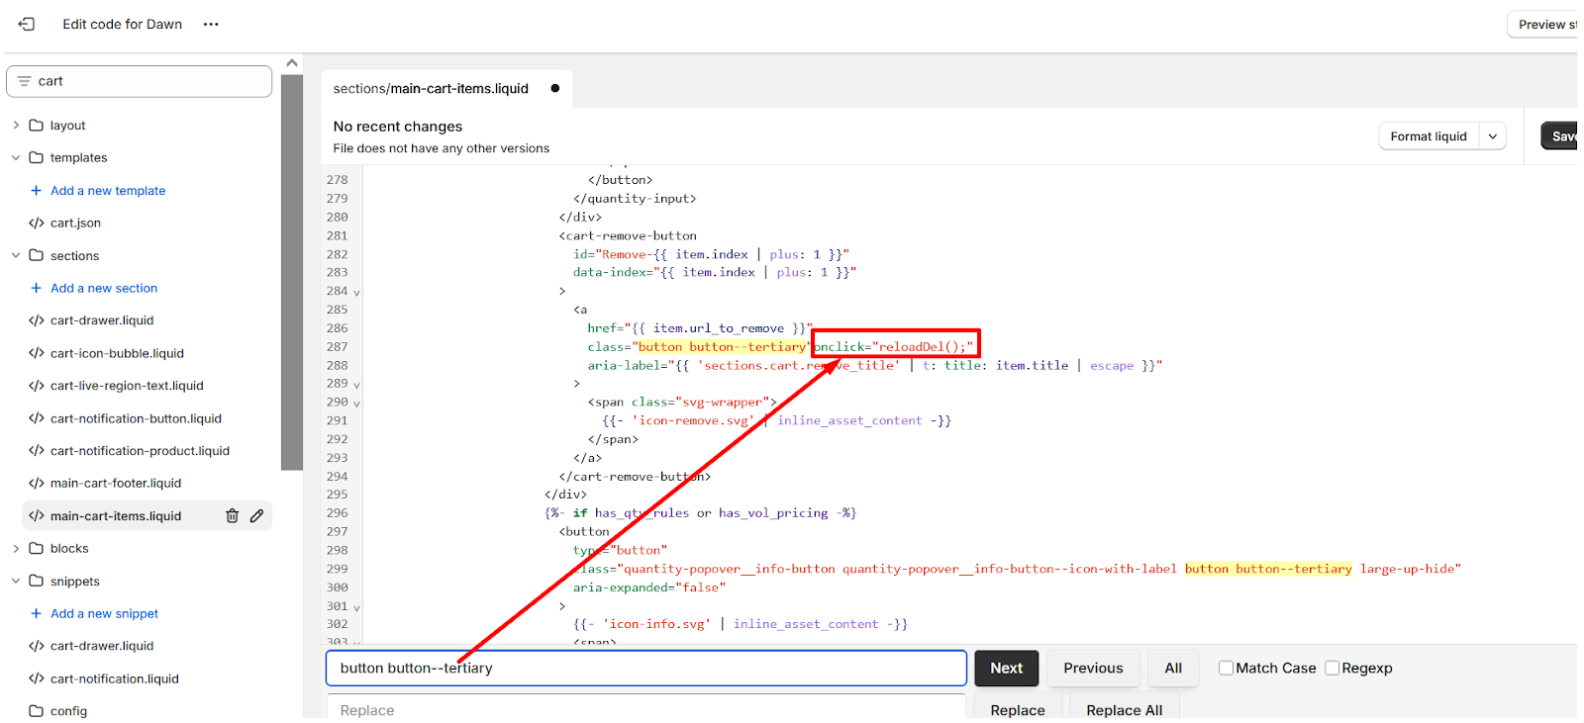Click the config folder icon
The image size is (1584, 723).
pos(37,710)
